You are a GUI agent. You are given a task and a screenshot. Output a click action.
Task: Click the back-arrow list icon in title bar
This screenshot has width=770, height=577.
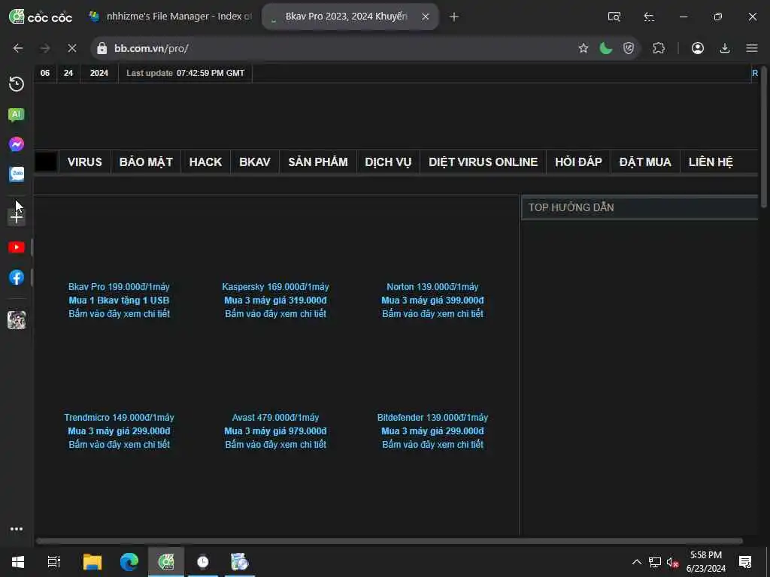(649, 17)
